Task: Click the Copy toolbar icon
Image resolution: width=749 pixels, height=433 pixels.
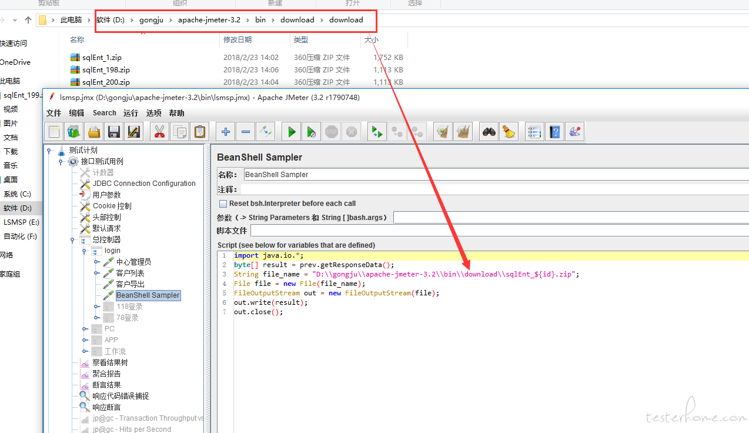Action: [x=180, y=132]
